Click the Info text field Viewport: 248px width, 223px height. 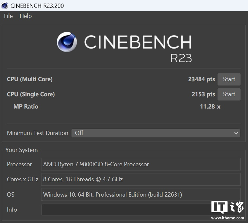(x=124, y=210)
